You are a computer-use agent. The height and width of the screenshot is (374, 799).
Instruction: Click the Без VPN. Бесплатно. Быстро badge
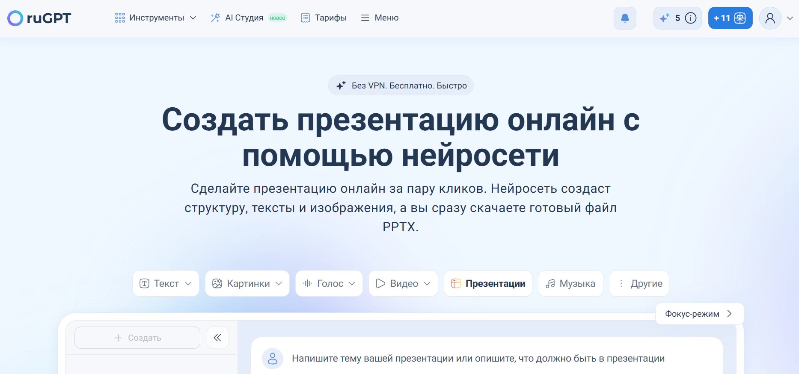tap(401, 85)
